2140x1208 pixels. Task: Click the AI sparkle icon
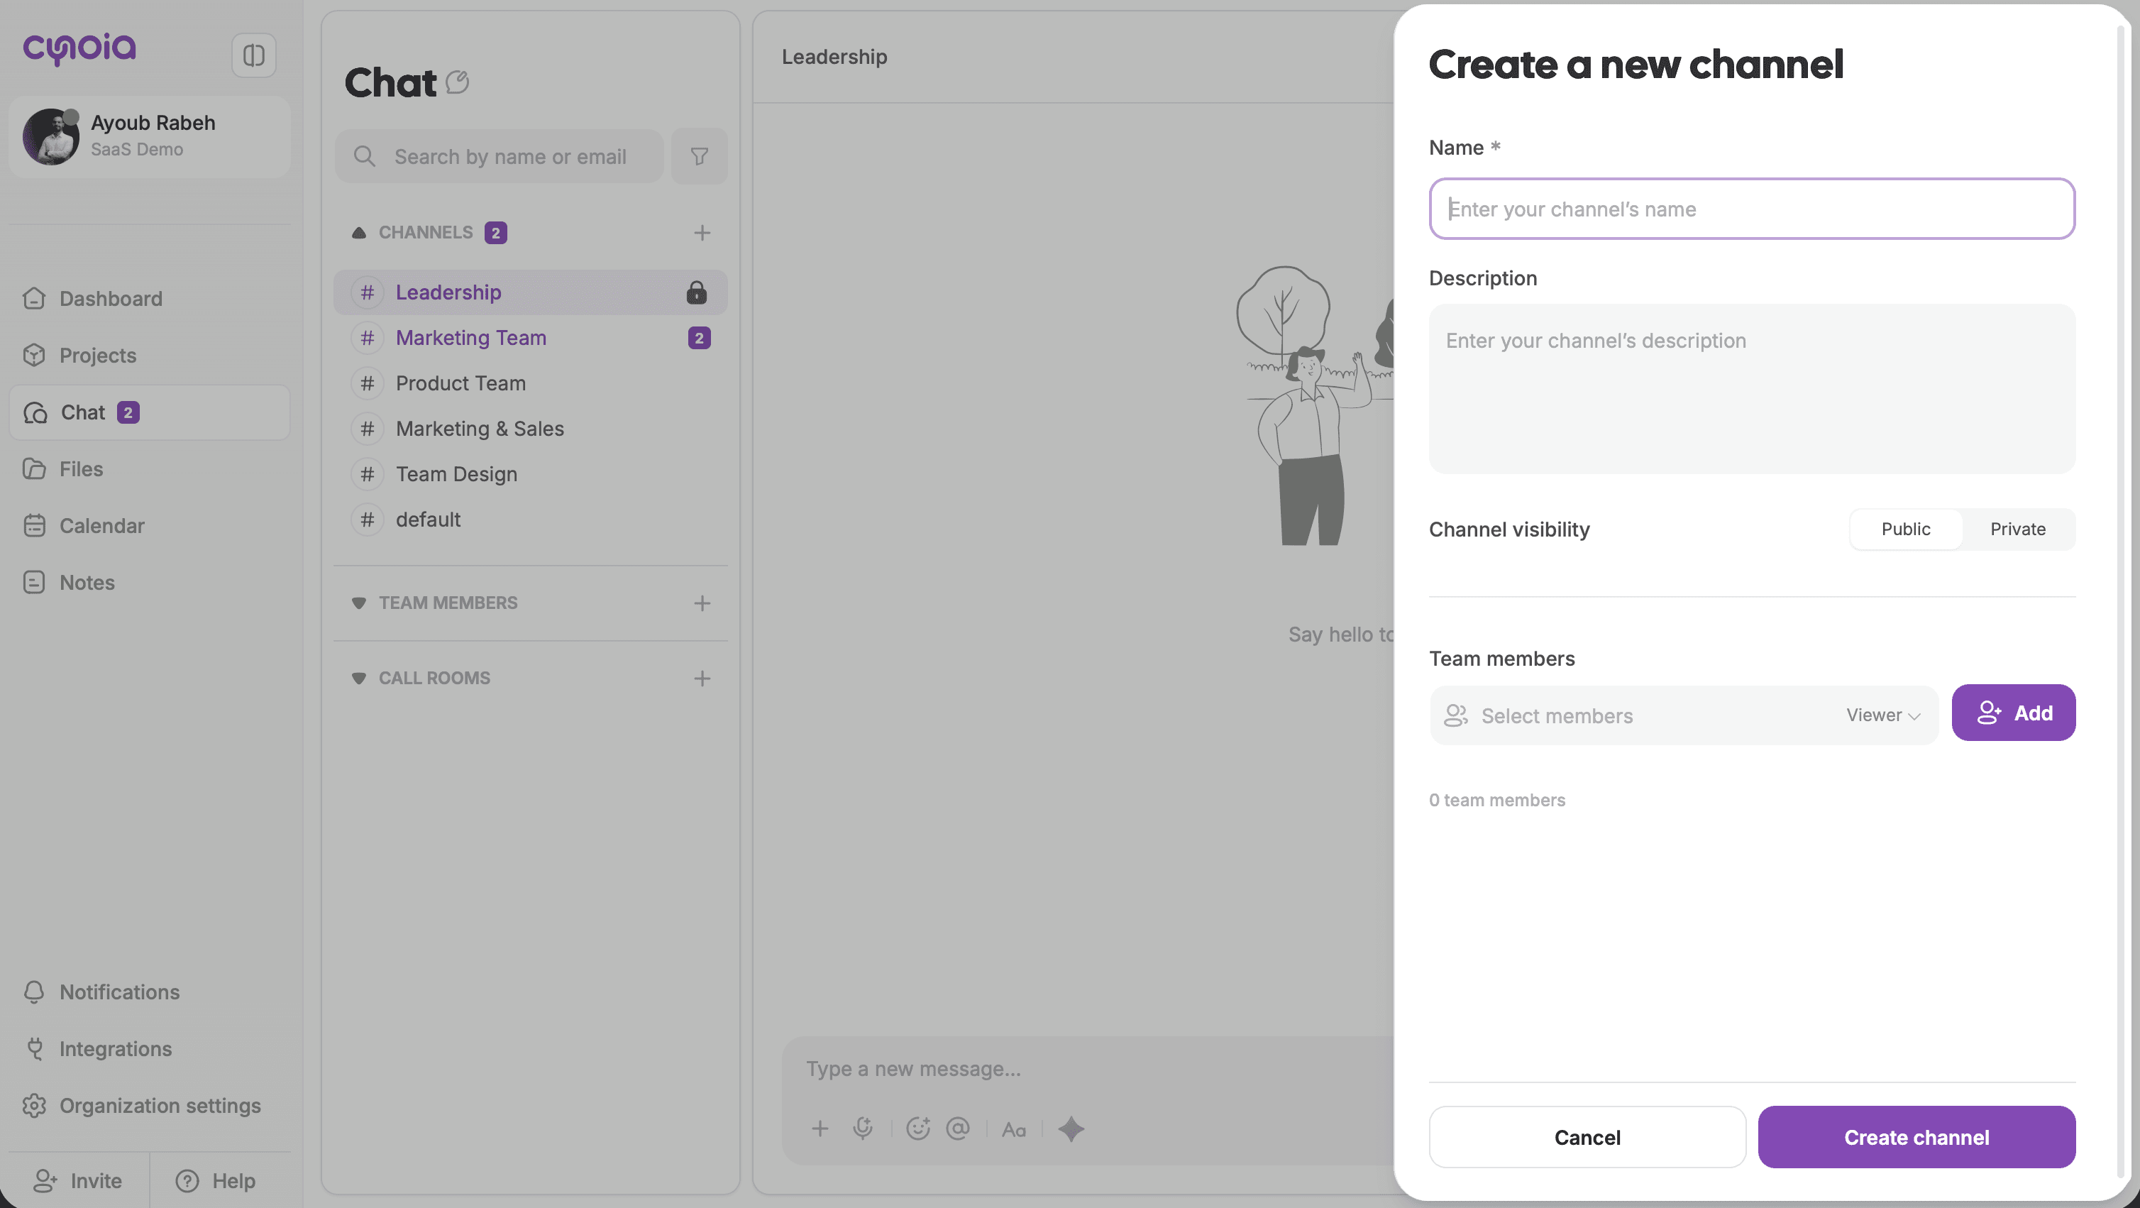tap(1071, 1129)
